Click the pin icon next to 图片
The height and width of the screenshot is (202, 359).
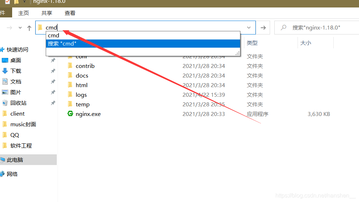point(53,92)
